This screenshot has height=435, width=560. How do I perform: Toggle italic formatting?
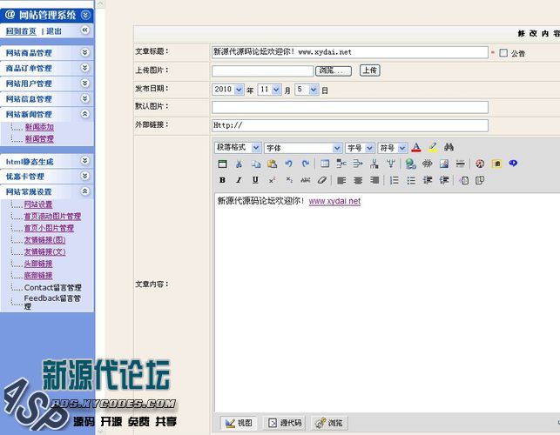(x=239, y=180)
